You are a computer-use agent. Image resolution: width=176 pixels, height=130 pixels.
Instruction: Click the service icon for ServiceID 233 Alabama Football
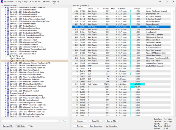8,40
